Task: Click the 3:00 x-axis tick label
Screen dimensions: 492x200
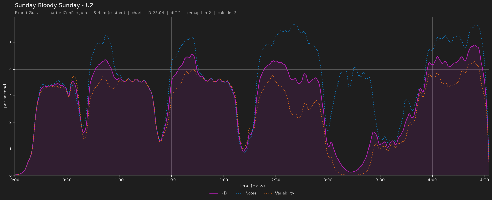Action: (328, 180)
